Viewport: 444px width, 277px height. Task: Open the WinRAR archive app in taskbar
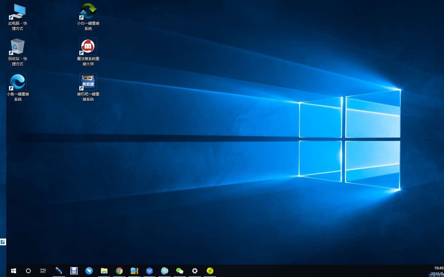pos(134,271)
